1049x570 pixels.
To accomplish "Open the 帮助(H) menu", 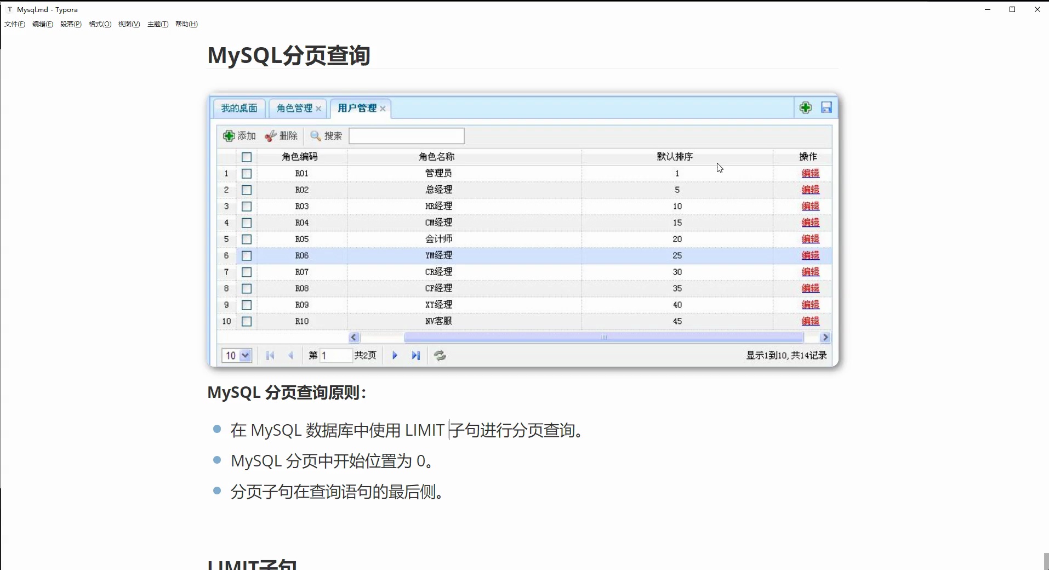I will pyautogui.click(x=186, y=24).
